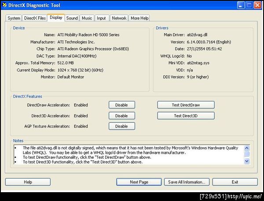Click chip type ATI Radeon Graphics Processor (0x68E0)
The height and width of the screenshot is (201, 264).
(93, 49)
